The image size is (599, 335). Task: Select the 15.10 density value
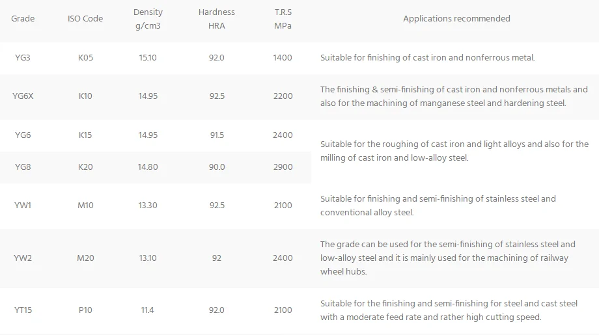(148, 58)
